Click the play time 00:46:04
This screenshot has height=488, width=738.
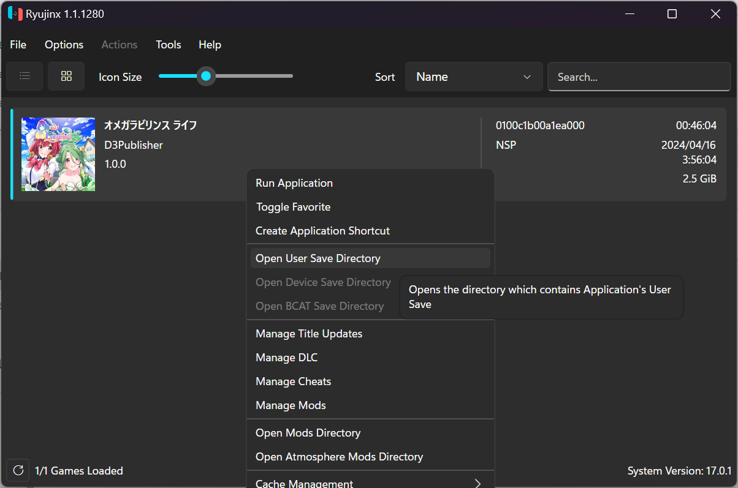coord(696,126)
